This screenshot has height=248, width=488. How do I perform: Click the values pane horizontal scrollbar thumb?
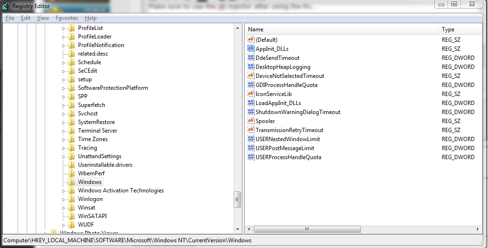pos(307,229)
